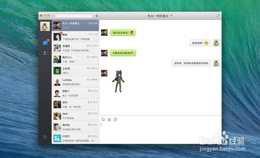Open the 王经理 conversation
The image size is (260, 158).
75,70
